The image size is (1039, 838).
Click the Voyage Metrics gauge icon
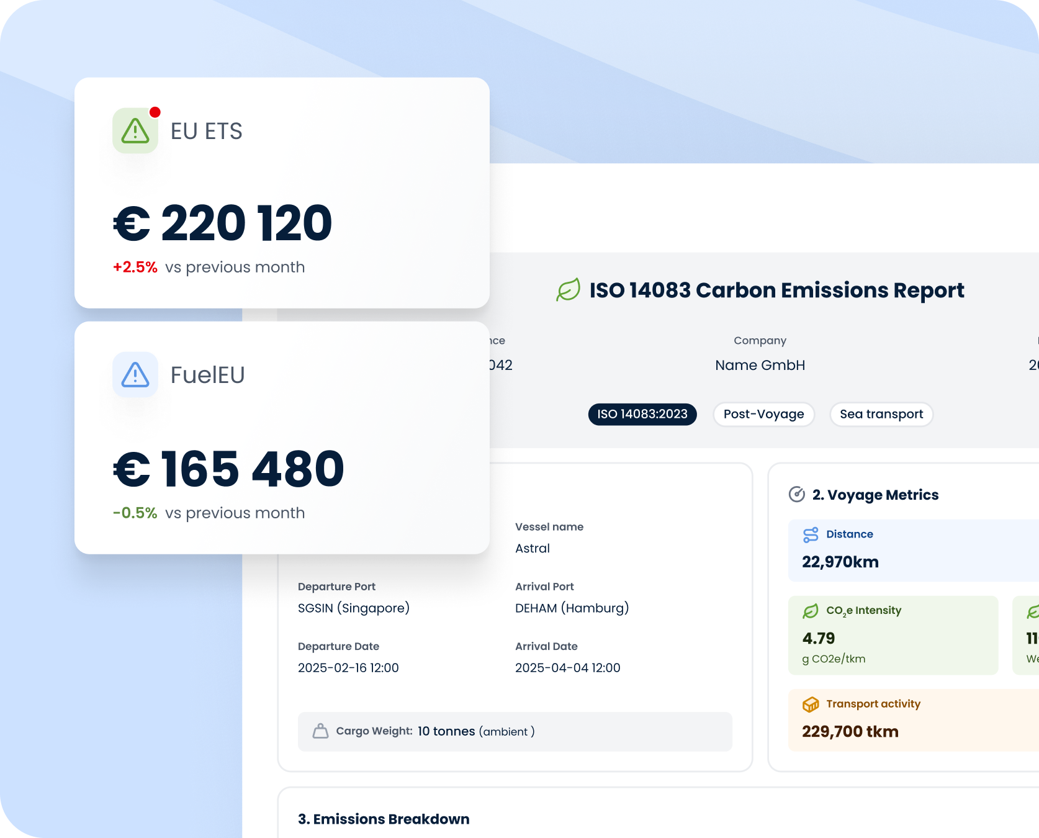coord(796,495)
